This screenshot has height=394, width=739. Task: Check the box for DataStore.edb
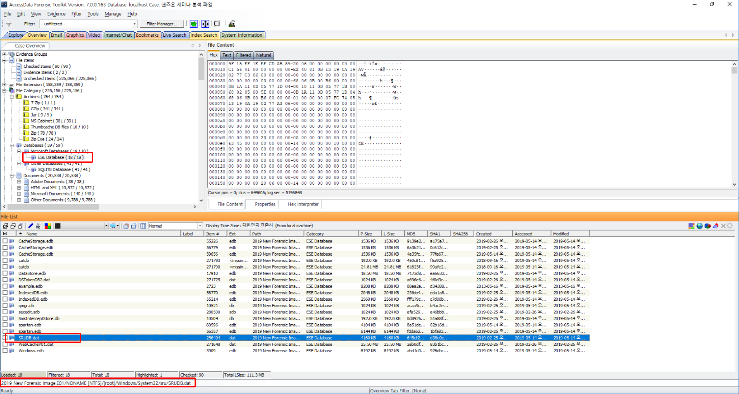coord(5,273)
